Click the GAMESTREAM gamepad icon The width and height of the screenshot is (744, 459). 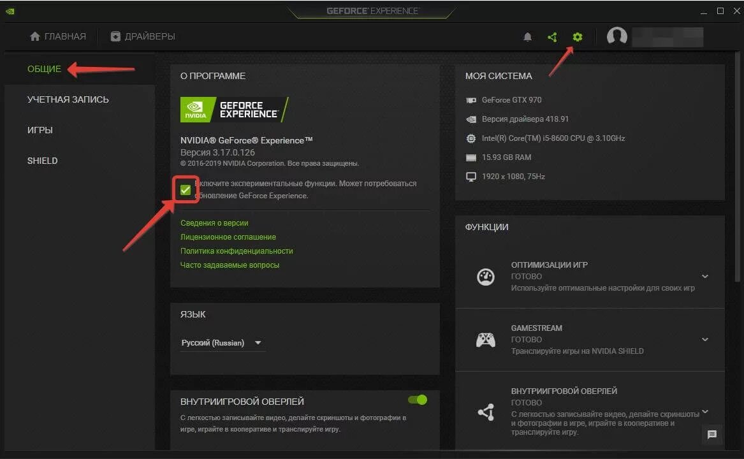click(485, 340)
